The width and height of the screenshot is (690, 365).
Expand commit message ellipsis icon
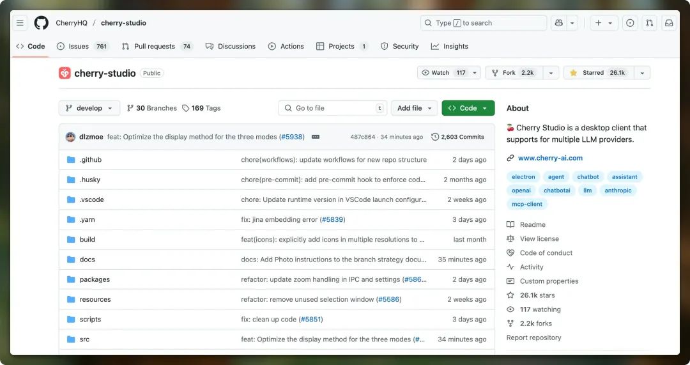316,137
